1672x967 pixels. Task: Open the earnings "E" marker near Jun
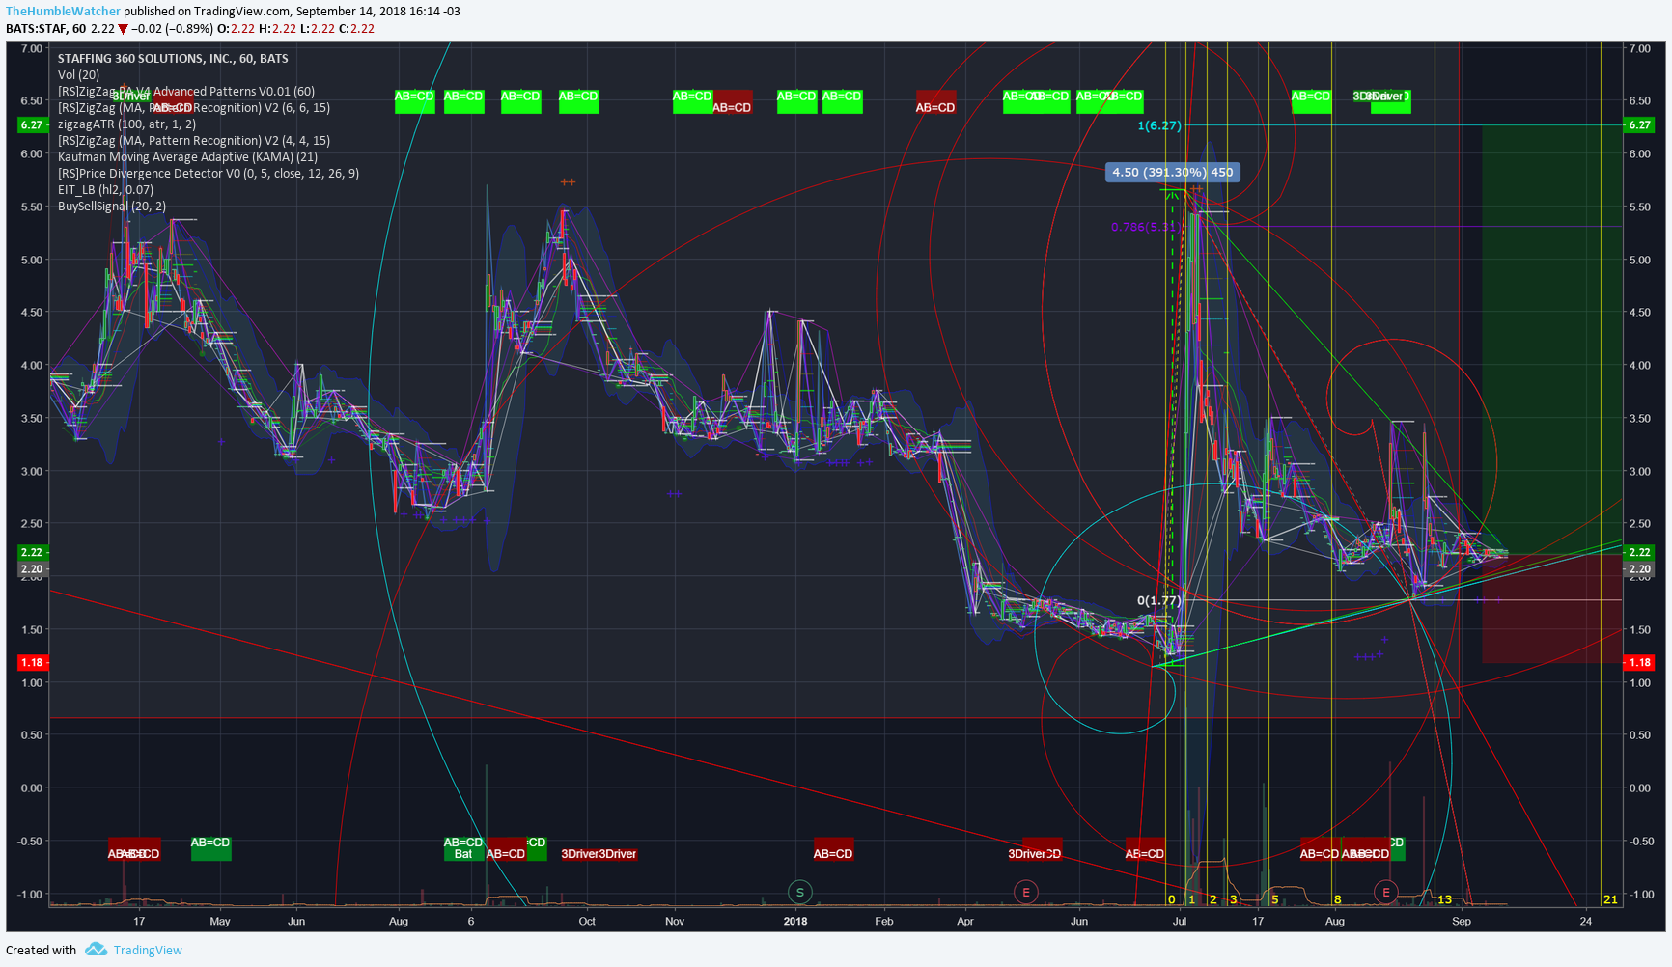[x=1026, y=893]
